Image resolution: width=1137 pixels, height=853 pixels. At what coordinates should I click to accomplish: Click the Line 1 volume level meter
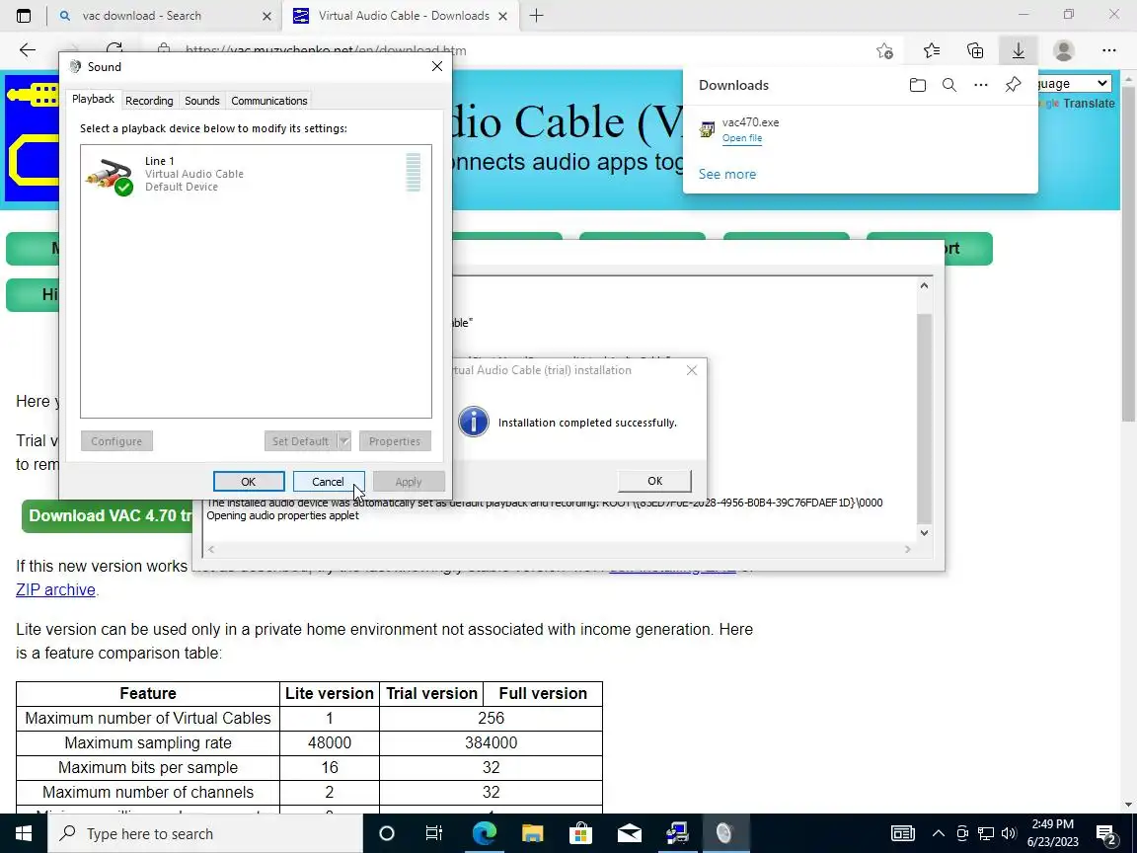coord(414,173)
